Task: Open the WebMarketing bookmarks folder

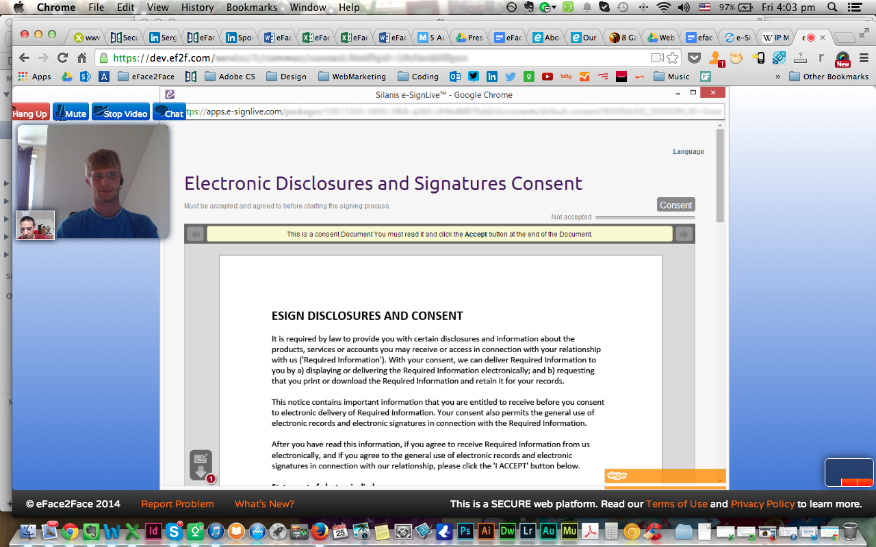Action: coord(352,77)
